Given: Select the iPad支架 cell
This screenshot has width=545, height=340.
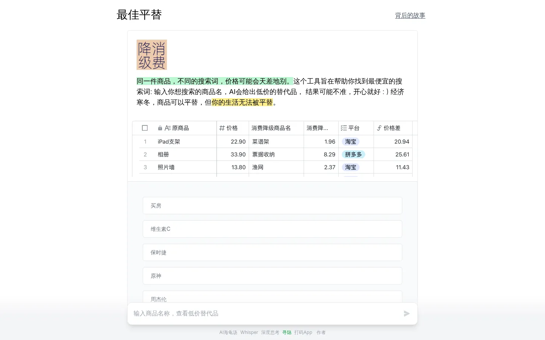Looking at the screenshot, I should [185, 142].
